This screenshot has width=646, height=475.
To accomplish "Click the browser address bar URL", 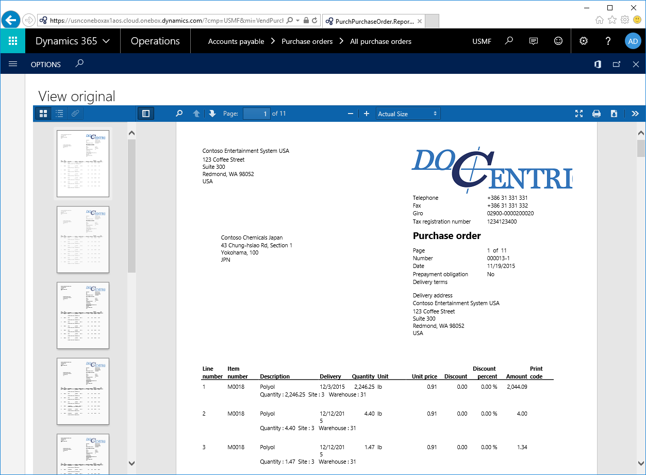I will click(x=167, y=21).
